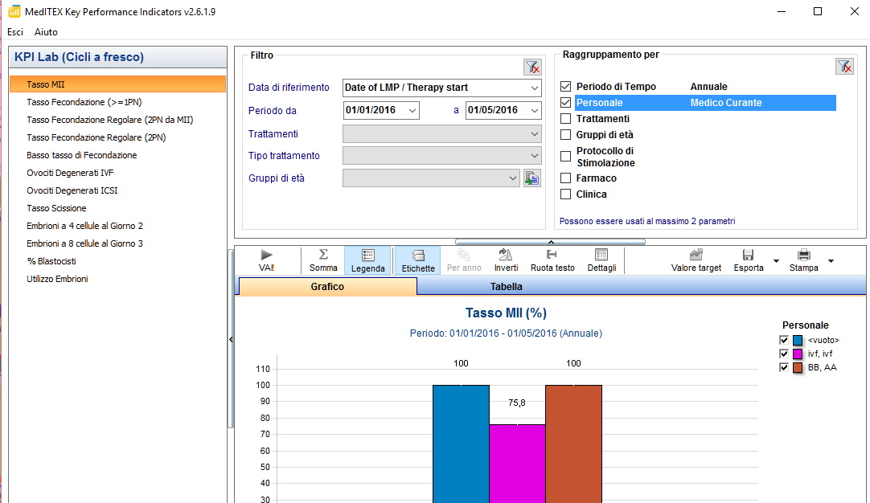
Task: Open the end date 01/05/2016 picker
Action: 535,110
